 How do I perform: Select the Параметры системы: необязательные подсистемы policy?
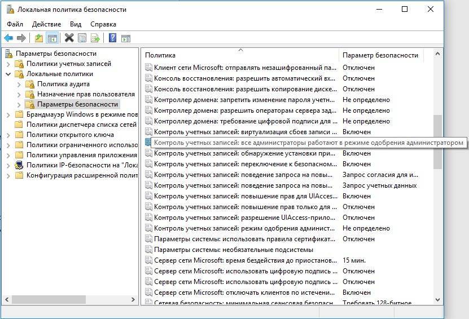(233, 250)
